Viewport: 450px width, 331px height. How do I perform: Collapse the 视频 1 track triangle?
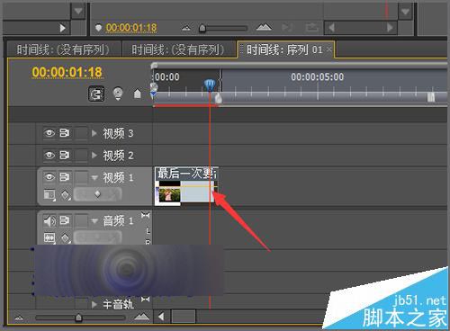click(x=94, y=178)
